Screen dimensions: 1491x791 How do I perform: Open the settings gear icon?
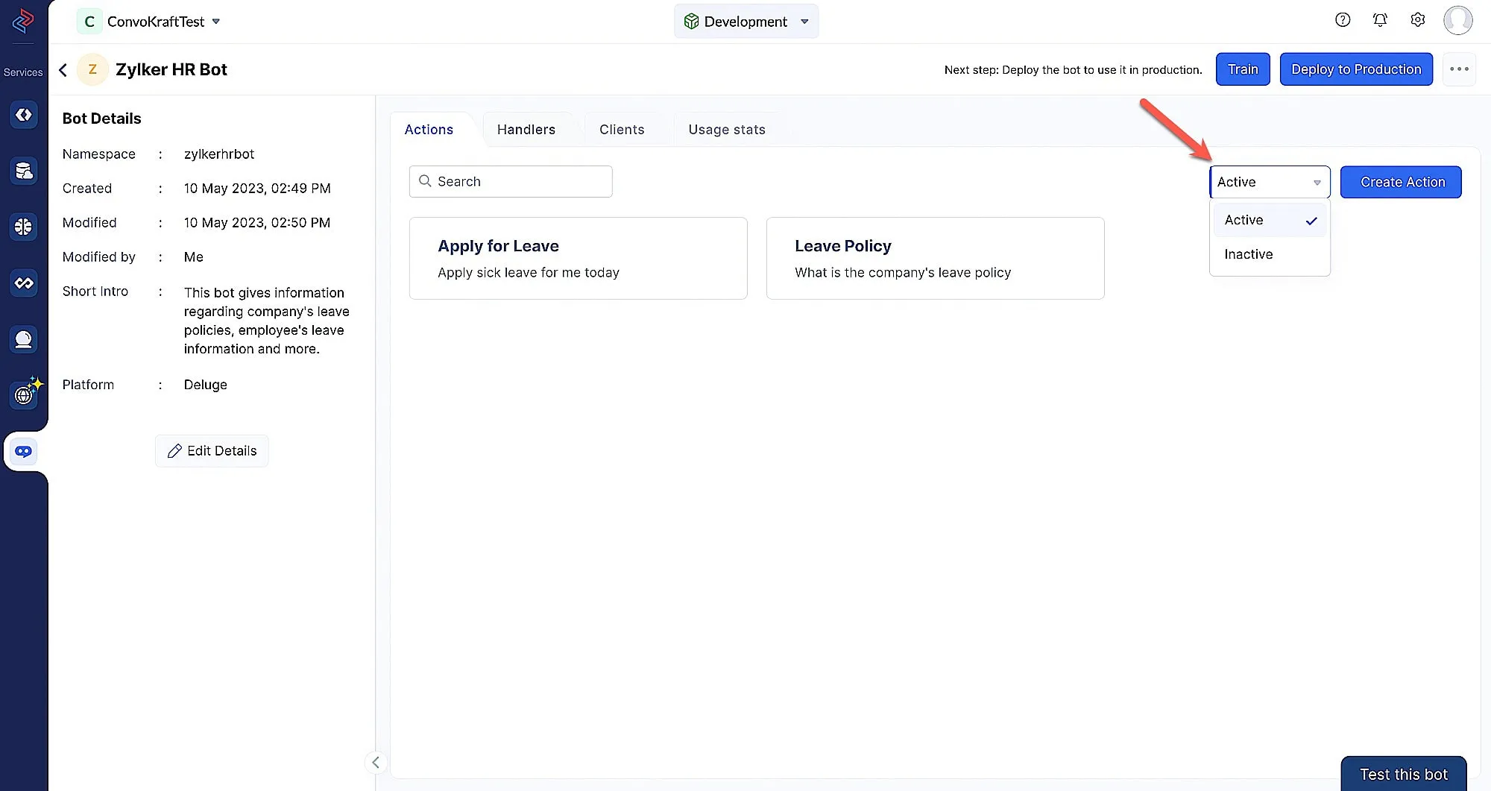tap(1418, 20)
